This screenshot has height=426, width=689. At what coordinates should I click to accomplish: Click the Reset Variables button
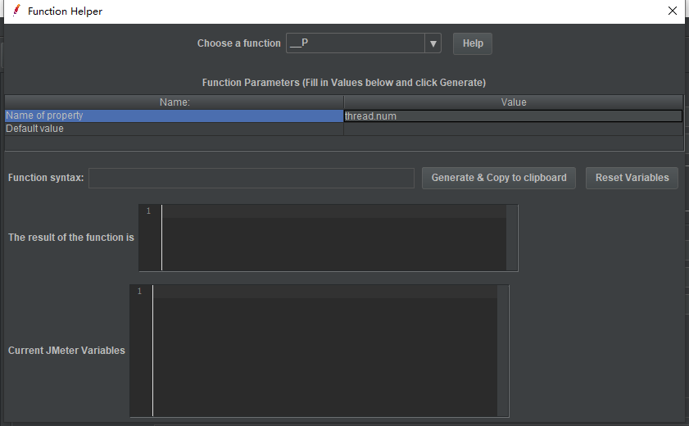coord(632,178)
